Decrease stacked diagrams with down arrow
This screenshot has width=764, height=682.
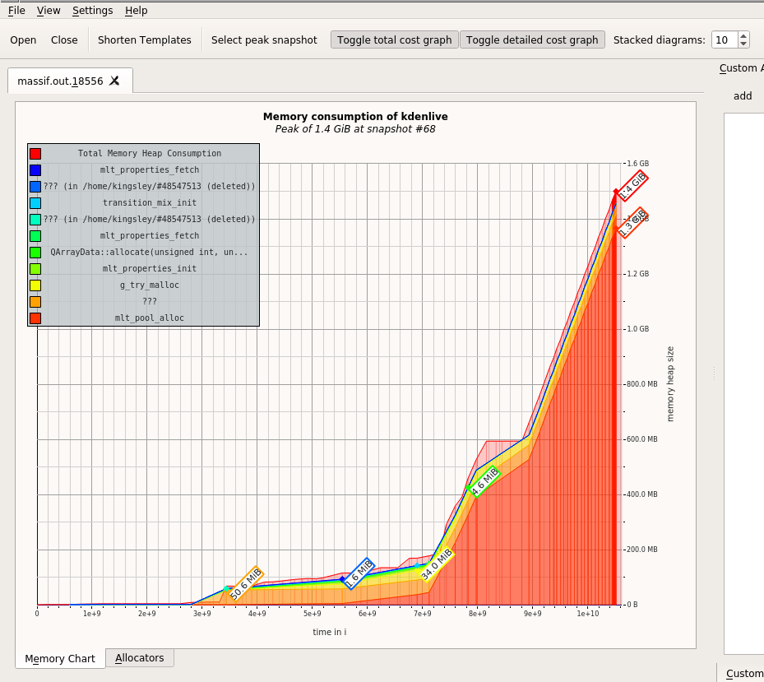pos(743,44)
